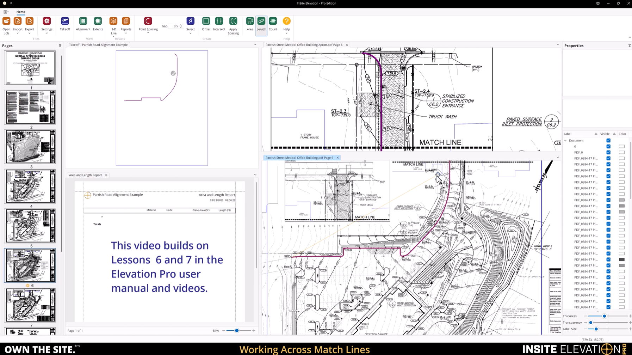Viewport: 632px width, 355px height.
Task: Open the 3-D Live icon
Action: tap(113, 21)
